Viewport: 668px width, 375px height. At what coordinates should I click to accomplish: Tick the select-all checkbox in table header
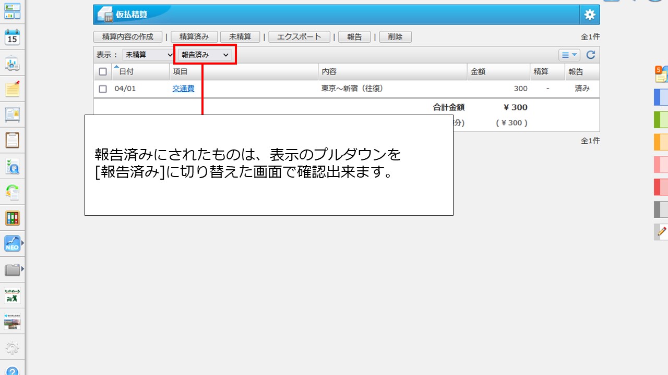point(103,72)
